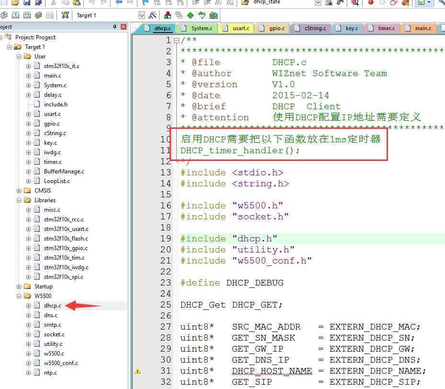Click the Kill All Breakpoints icon
The image size is (445, 389).
point(405,2)
